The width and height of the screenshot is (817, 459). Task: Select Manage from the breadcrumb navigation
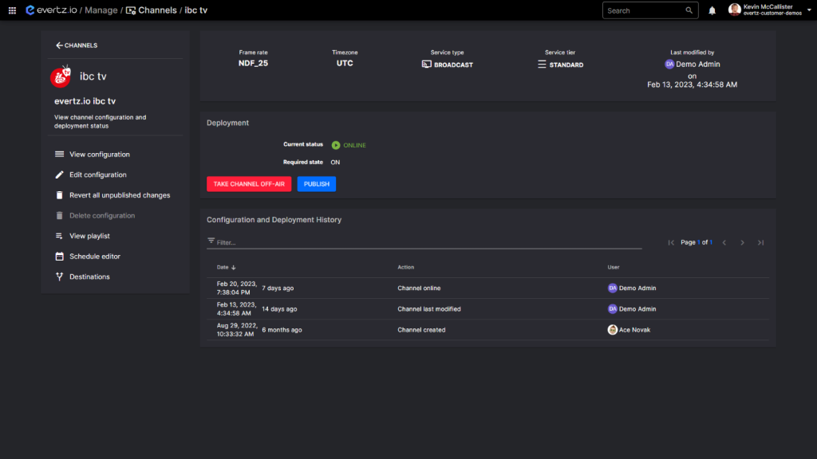click(100, 10)
